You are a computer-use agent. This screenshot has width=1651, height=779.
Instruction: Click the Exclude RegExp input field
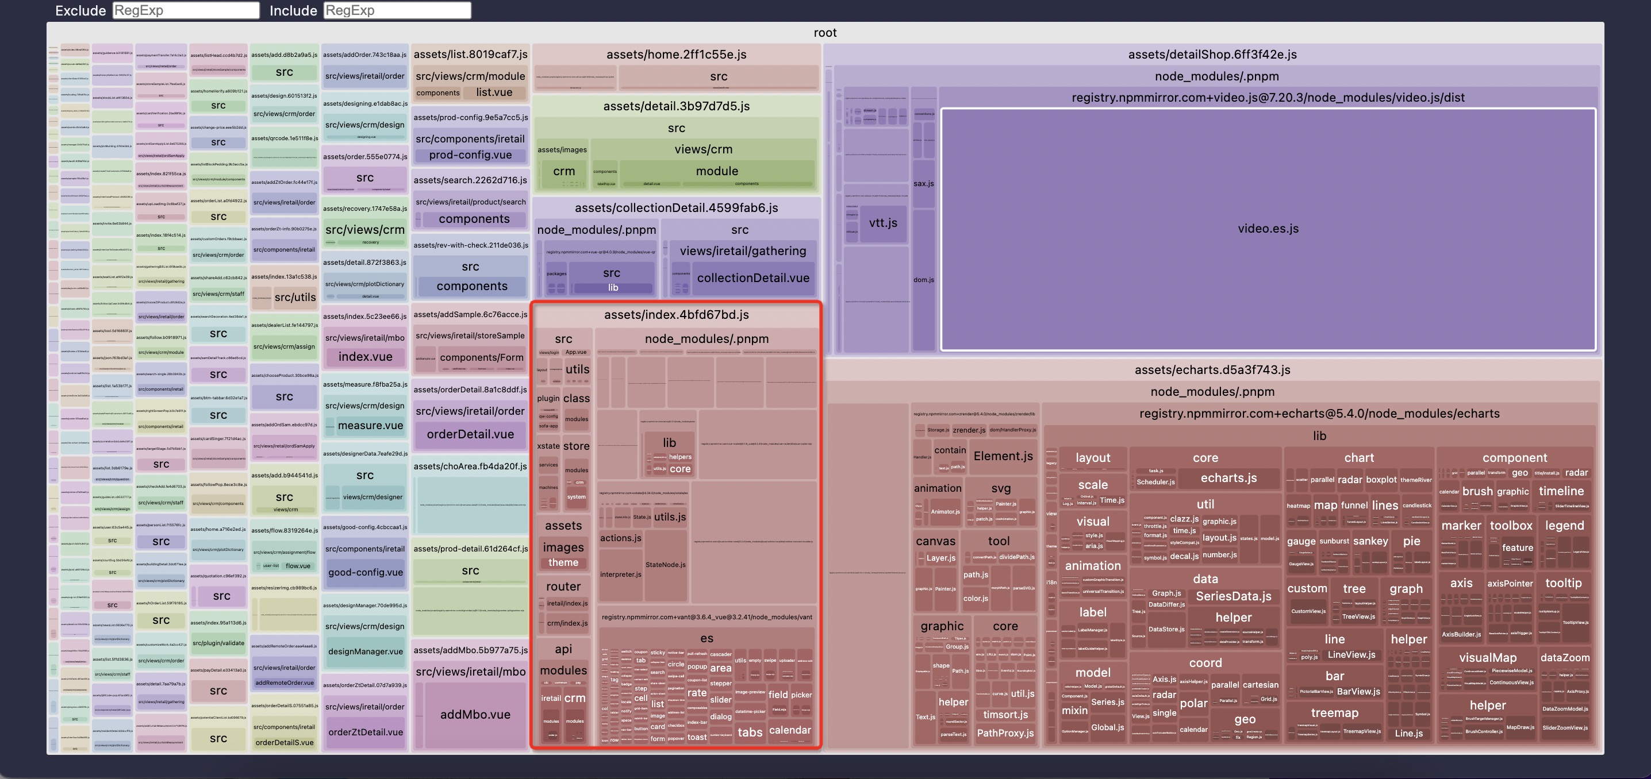pyautogui.click(x=186, y=10)
